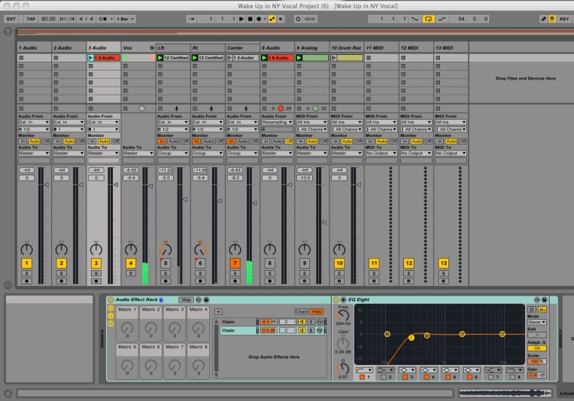The image size is (574, 401).
Task: Open the 1 Bar quantization menu
Action: click(x=126, y=19)
